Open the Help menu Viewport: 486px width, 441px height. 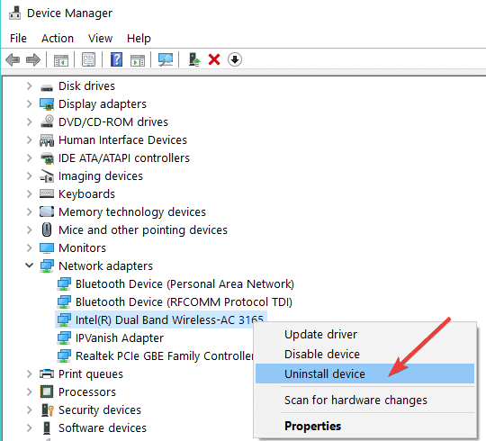pyautogui.click(x=139, y=39)
